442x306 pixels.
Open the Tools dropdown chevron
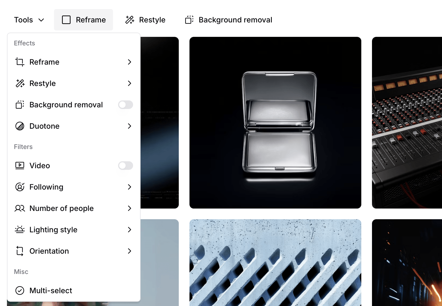(41, 20)
